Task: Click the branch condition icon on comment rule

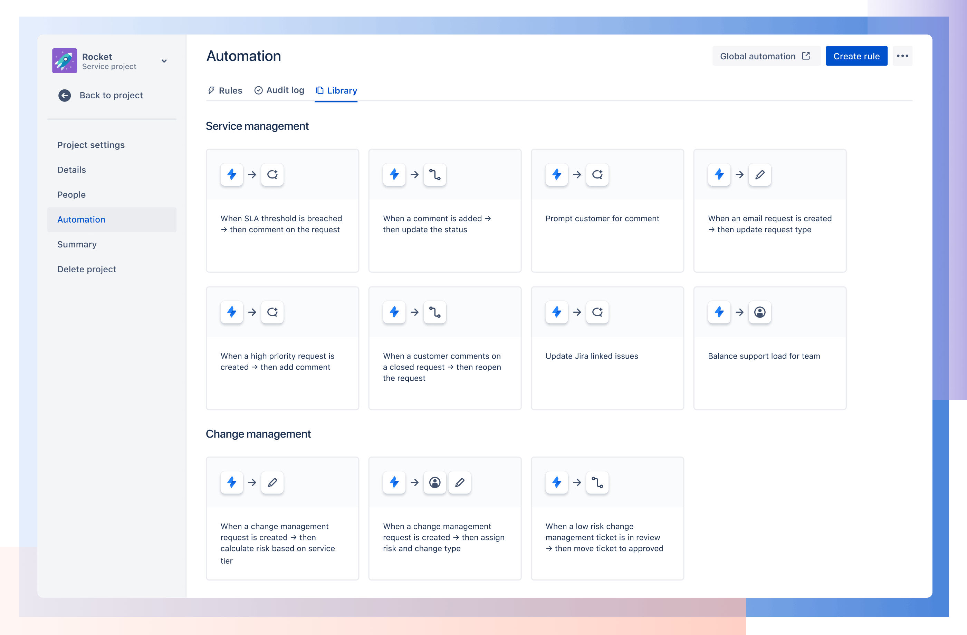Action: pos(434,174)
